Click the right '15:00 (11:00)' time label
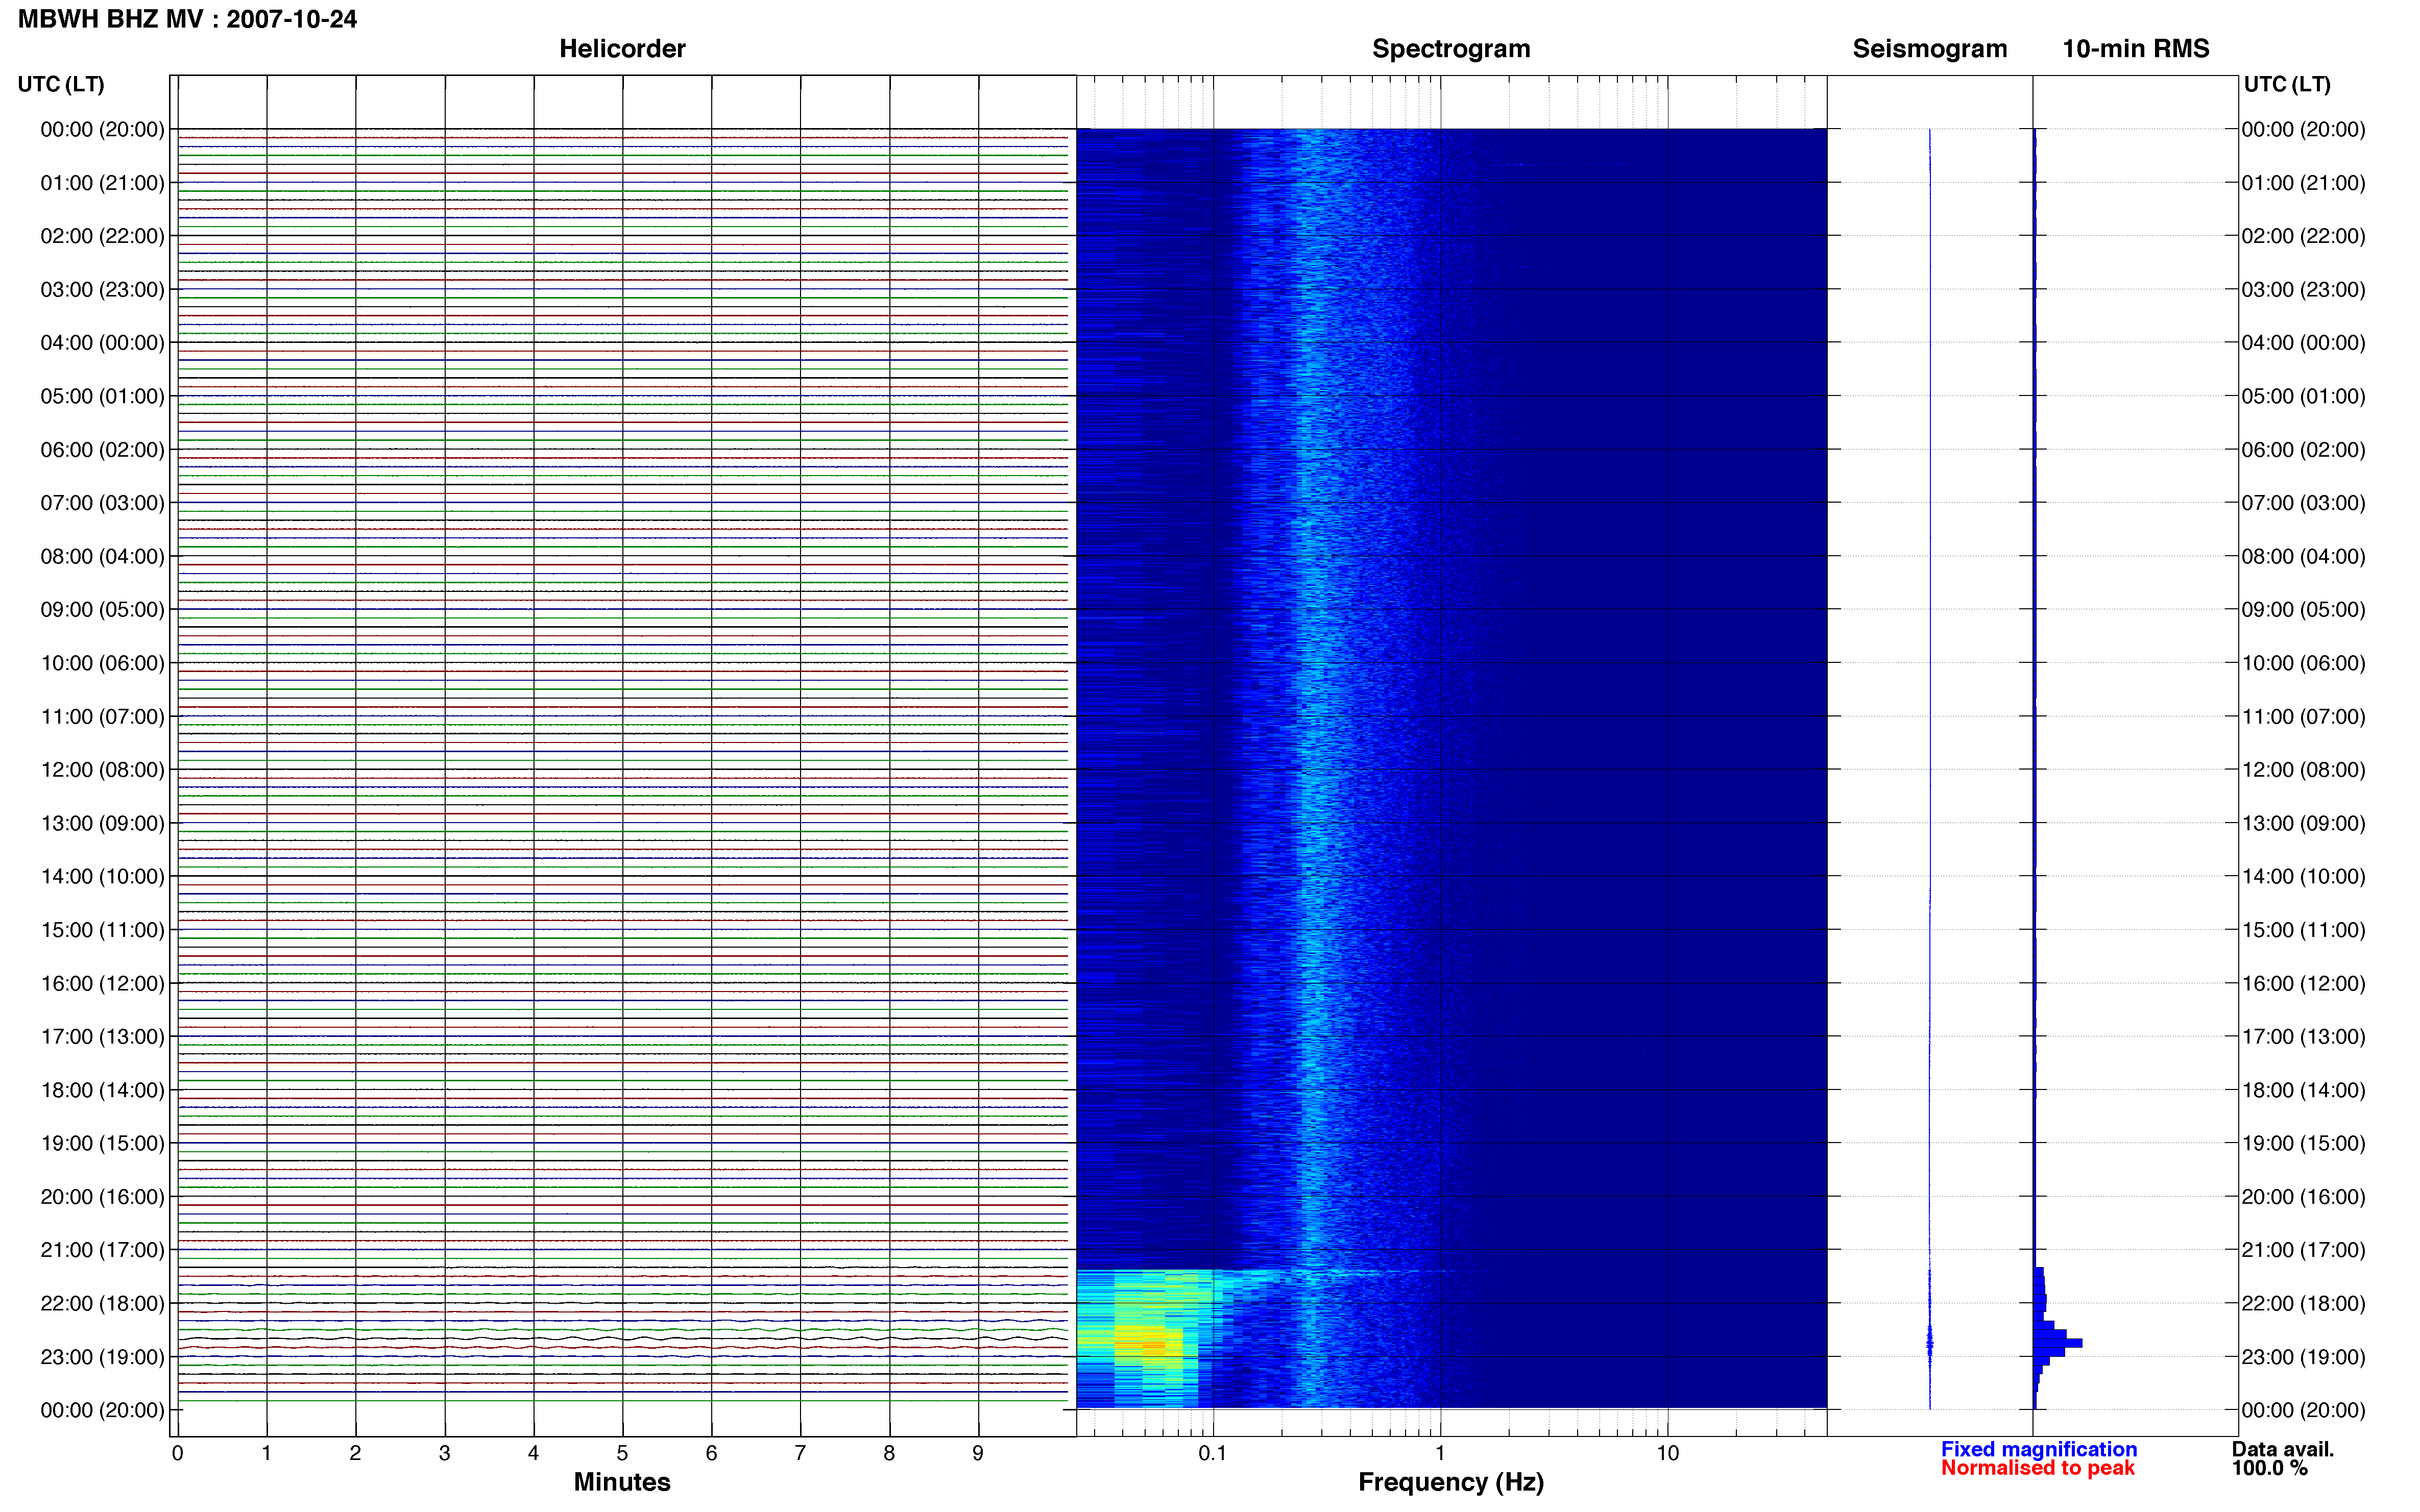2420x1512 pixels. (2303, 930)
